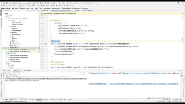Screen dimensions: 185x104
Task: Open Project panel settings gear
Action: pos(36,11)
